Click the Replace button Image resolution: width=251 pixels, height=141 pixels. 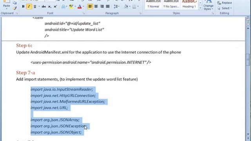225,3
